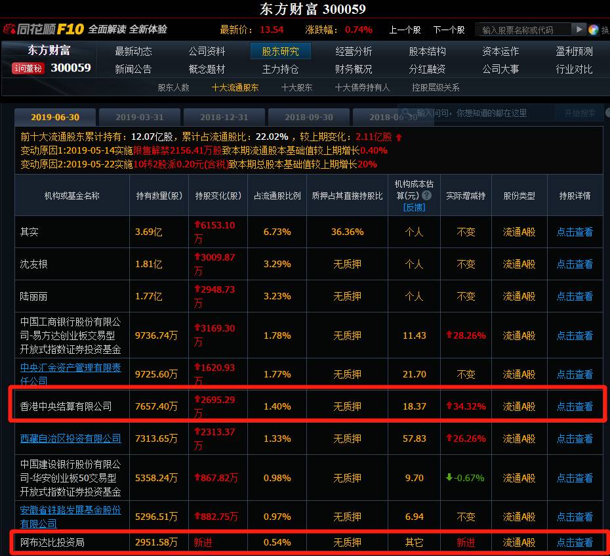Click the 实际增减持 column header
The width and height of the screenshot is (610, 556).
466,196
